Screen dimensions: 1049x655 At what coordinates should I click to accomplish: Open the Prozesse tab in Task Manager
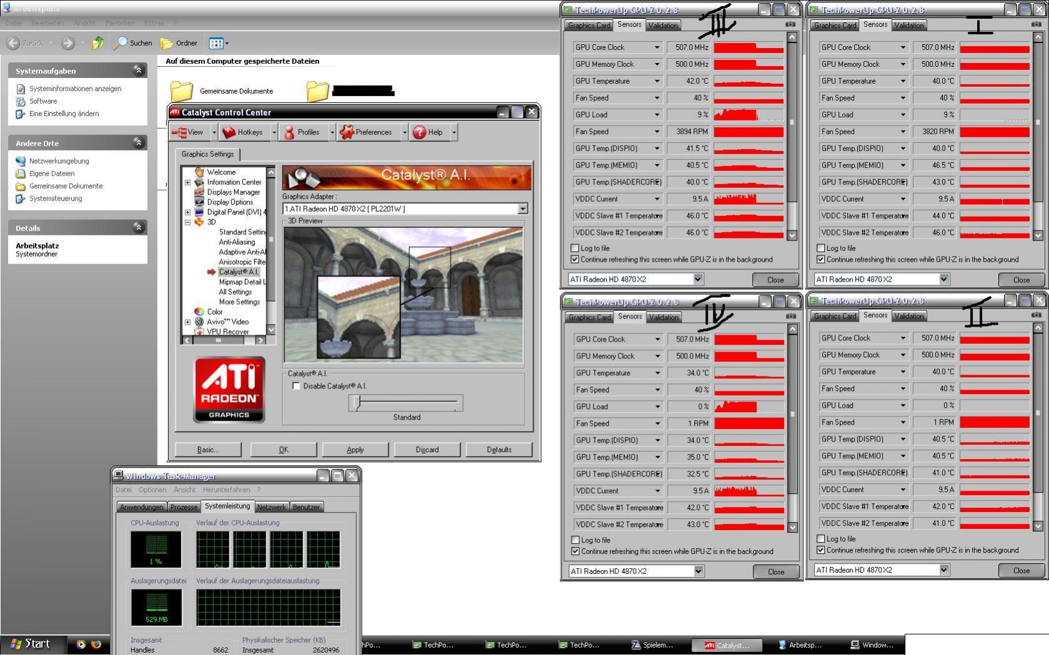point(184,507)
